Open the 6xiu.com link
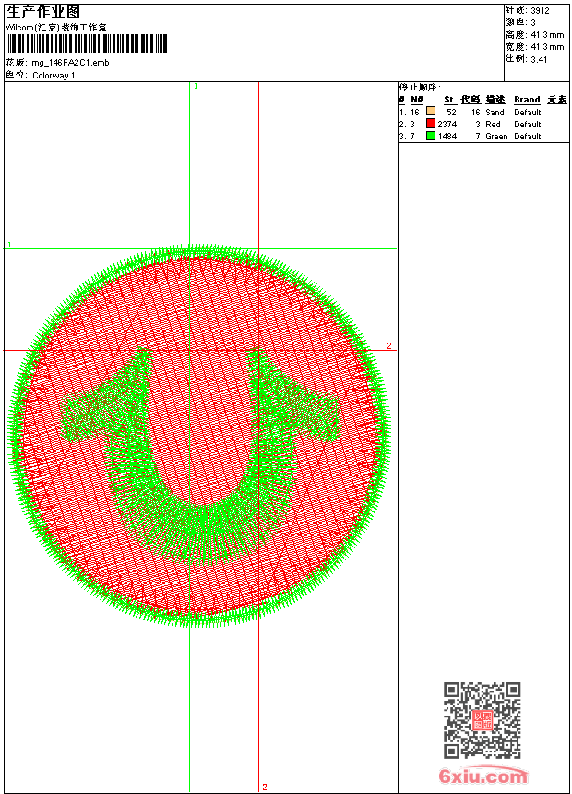This screenshot has width=572, height=794. click(483, 776)
